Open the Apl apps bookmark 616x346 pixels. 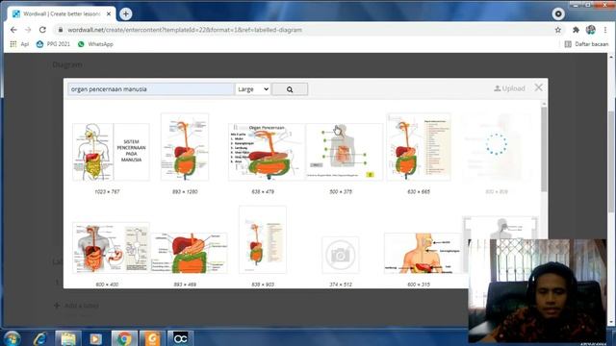19,44
